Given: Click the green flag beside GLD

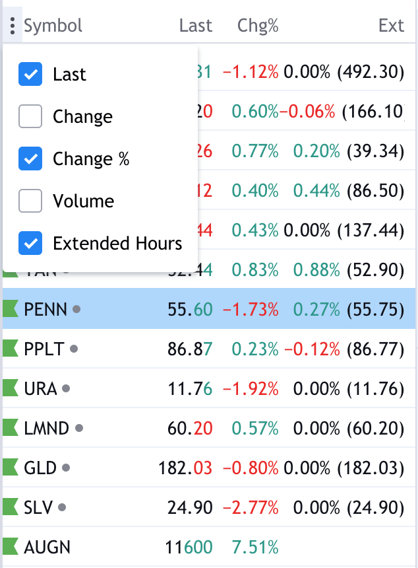Looking at the screenshot, I should pyautogui.click(x=11, y=468).
